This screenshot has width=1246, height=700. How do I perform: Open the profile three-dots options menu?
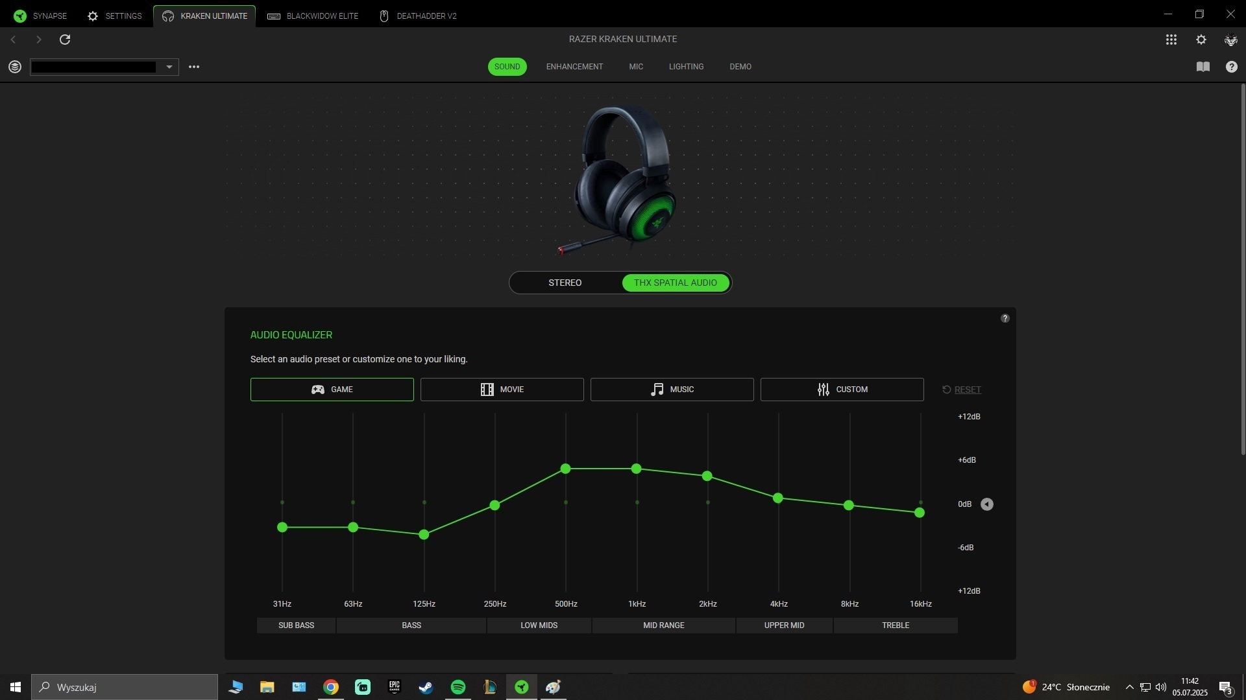[193, 67]
